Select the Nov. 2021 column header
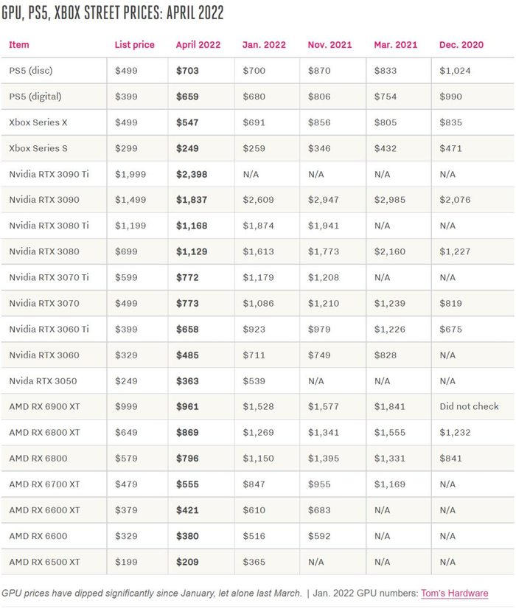The width and height of the screenshot is (516, 609). pyautogui.click(x=330, y=45)
